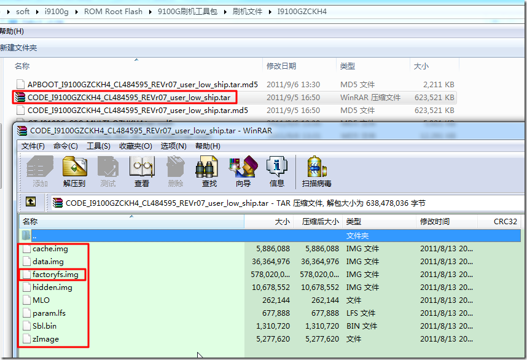This screenshot has width=527, height=360.
Task: Click the file icon of data.img
Action: (26, 262)
